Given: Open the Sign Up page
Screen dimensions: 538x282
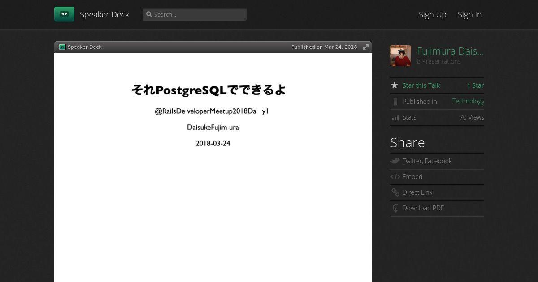Looking at the screenshot, I should pos(433,14).
